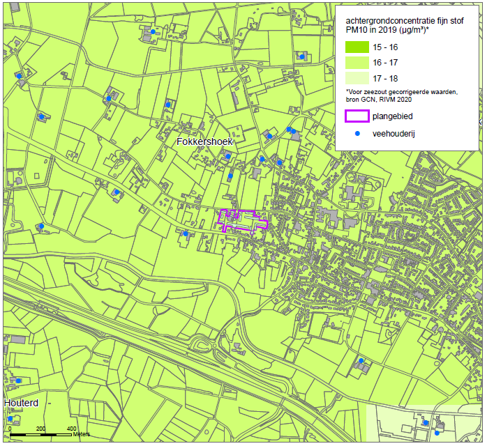Click the Houterd place name label
This screenshot has height=446, width=487.
[21, 403]
